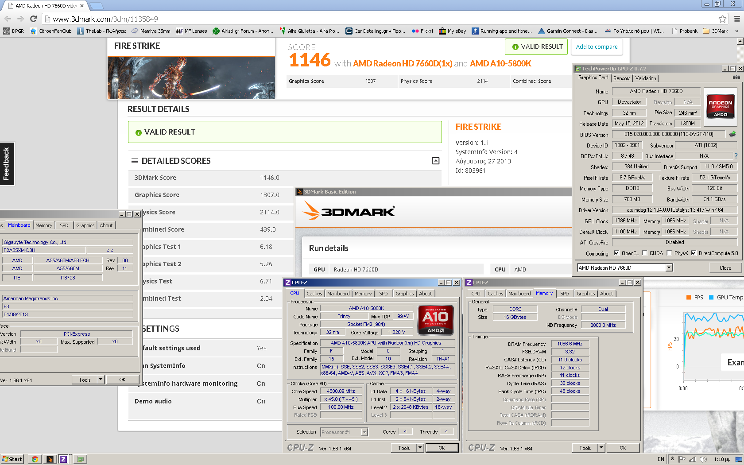Open the Garmin Connect bookmark
Viewport: 744px width, 465px height.
(567, 31)
